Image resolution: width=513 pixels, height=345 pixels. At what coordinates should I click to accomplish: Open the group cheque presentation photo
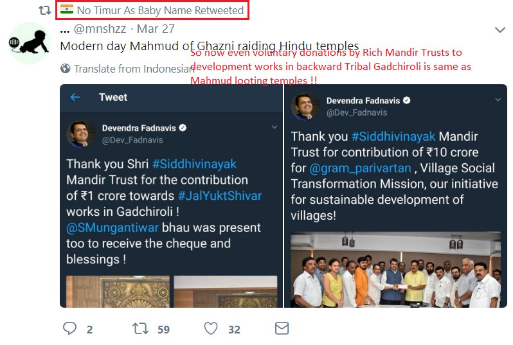coord(395,269)
